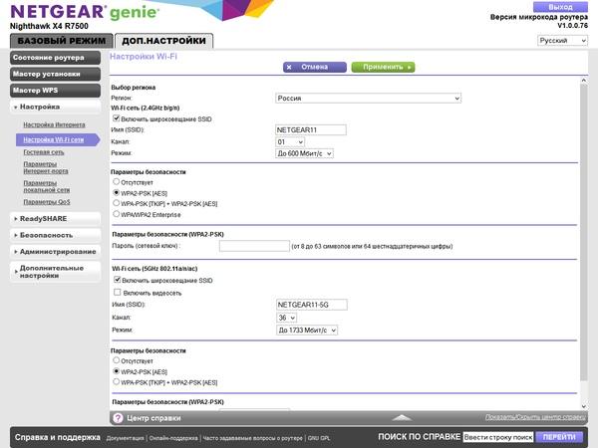Click the help search input field

[x=498, y=437]
